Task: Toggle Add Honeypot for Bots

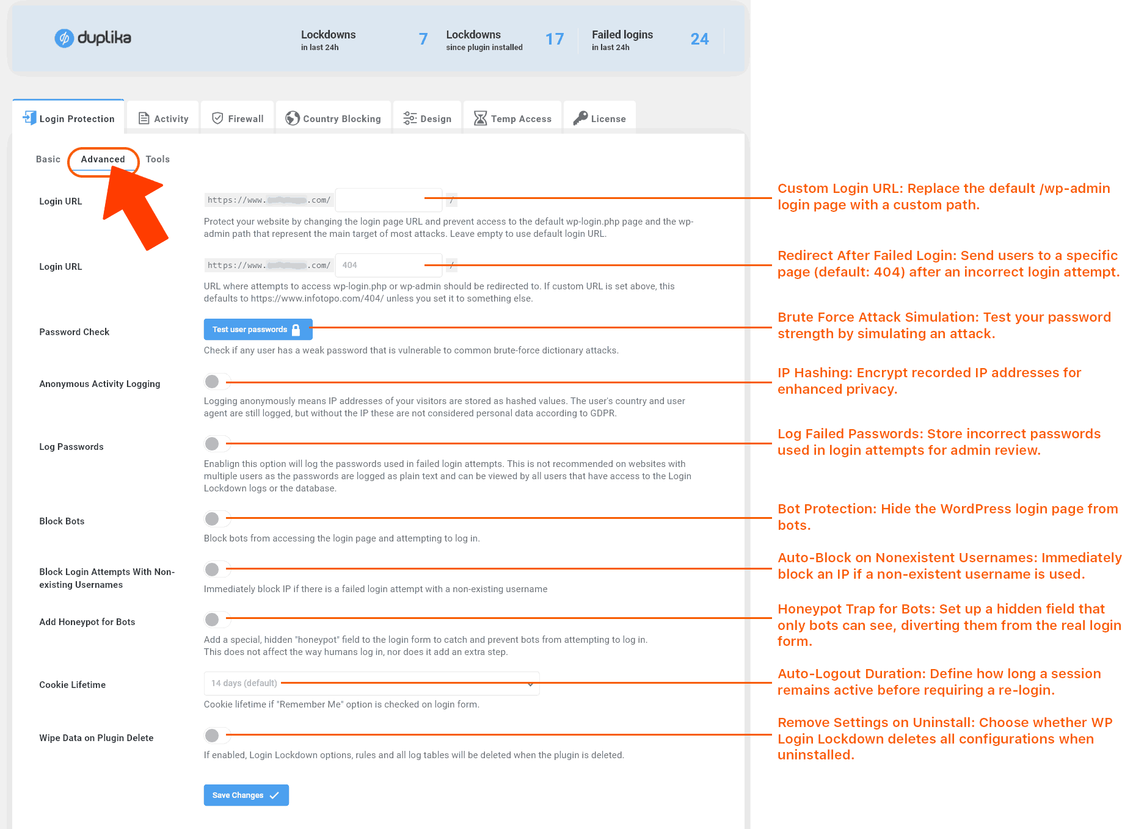Action: click(x=216, y=619)
